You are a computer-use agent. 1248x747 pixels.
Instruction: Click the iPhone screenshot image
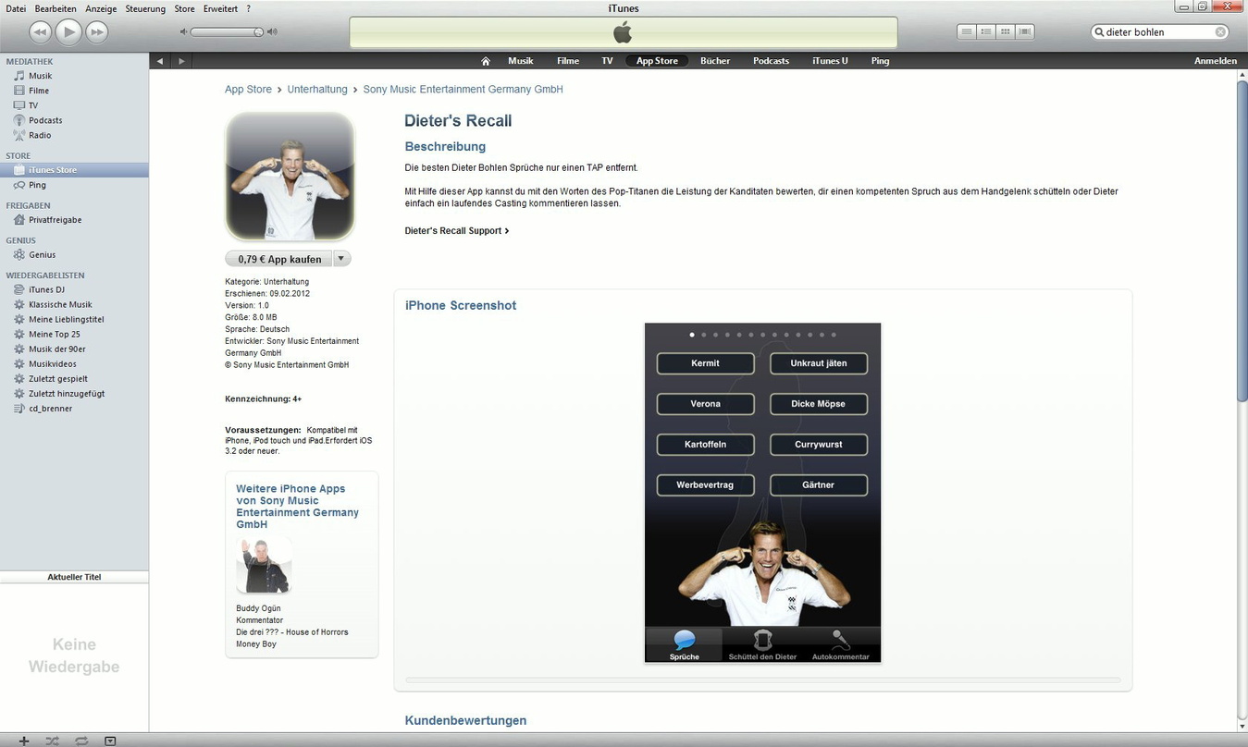762,493
